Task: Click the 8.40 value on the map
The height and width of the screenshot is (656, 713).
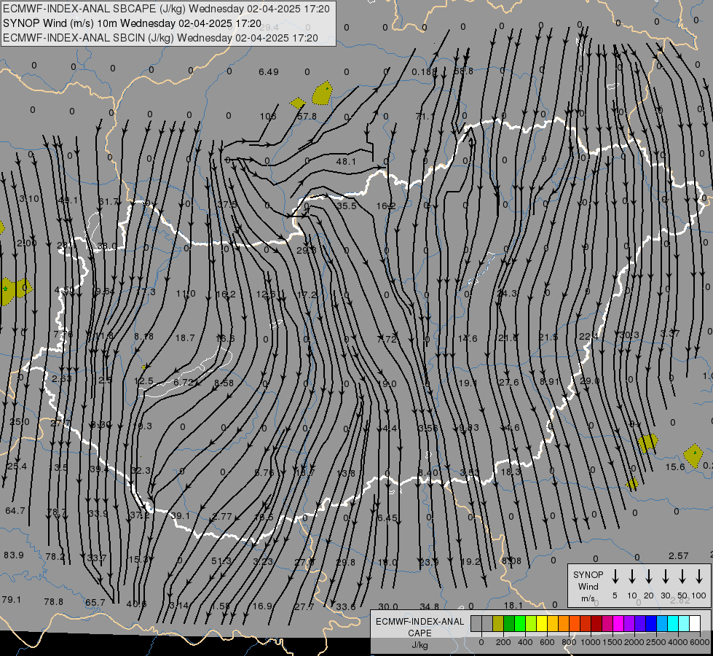Action: coord(428,472)
